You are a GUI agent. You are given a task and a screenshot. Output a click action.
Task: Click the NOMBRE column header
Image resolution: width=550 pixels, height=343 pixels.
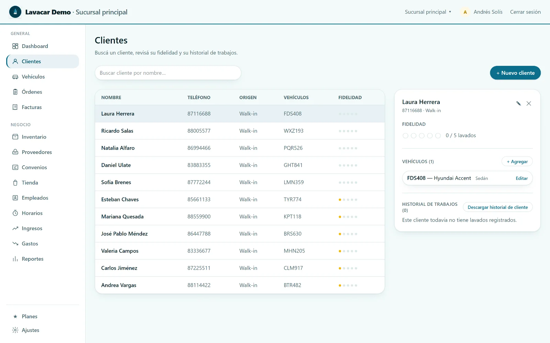111,97
